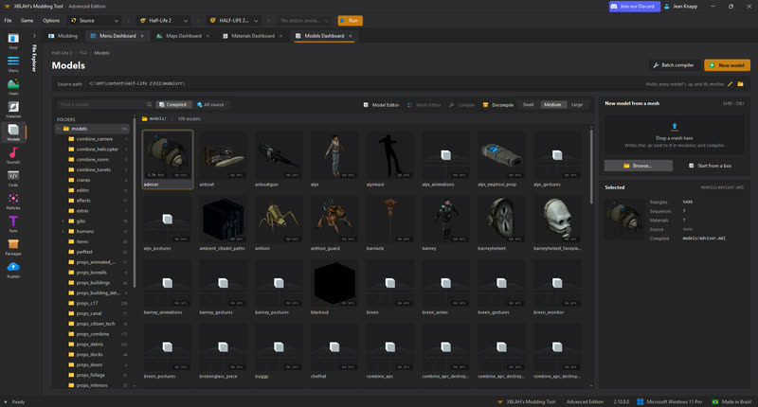Show only Compiled models
Screen dimensions: 758x407
(x=173, y=104)
